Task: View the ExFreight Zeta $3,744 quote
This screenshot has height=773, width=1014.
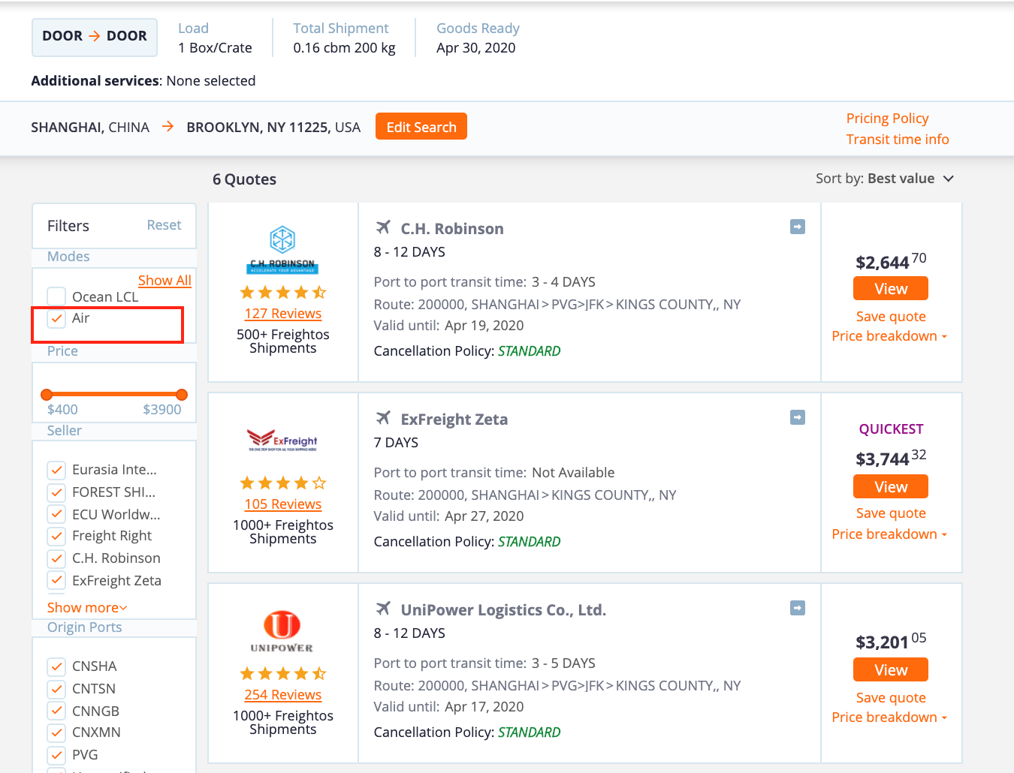Action: point(891,487)
